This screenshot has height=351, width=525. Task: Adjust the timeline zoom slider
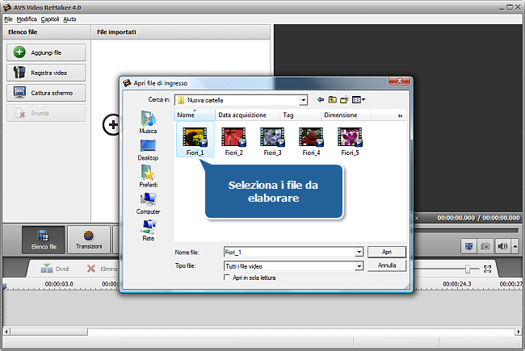(x=468, y=269)
